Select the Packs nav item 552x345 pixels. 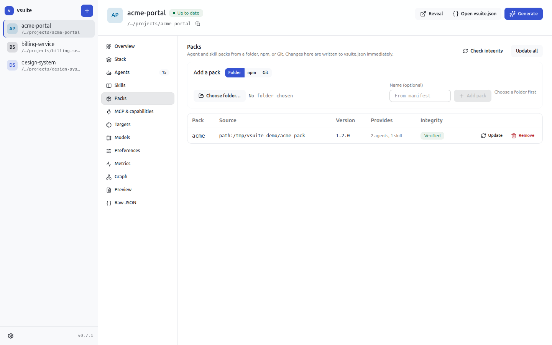point(138,99)
